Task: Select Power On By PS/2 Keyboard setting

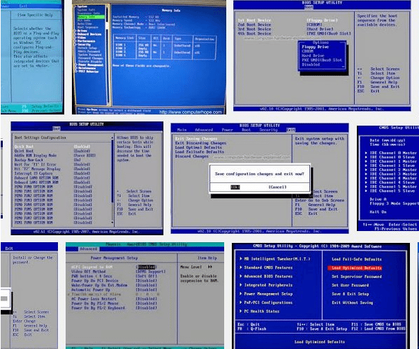Action: click(98, 308)
